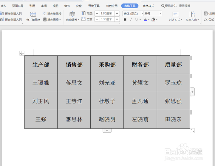Switch to Special Features (特色应用) tab
215x166 pixels.
pyautogui.click(x=112, y=6)
